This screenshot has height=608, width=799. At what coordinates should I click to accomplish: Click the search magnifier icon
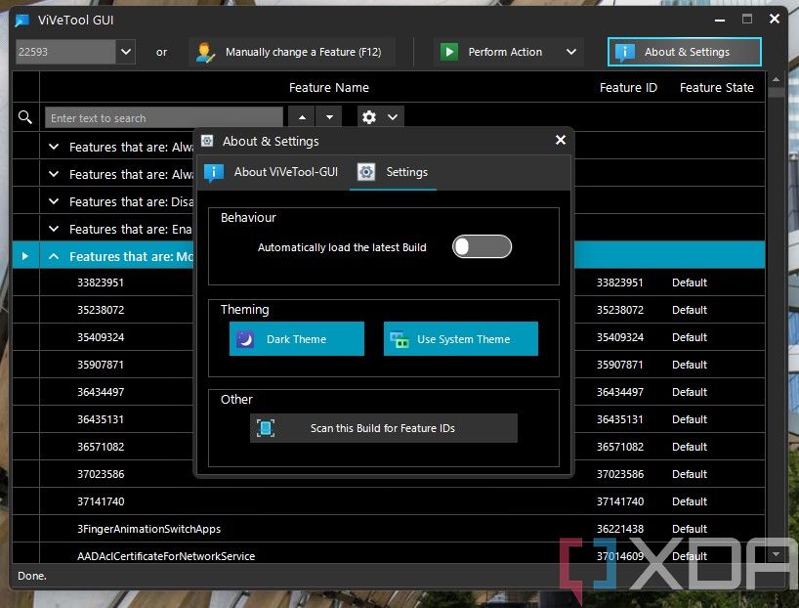tap(24, 116)
